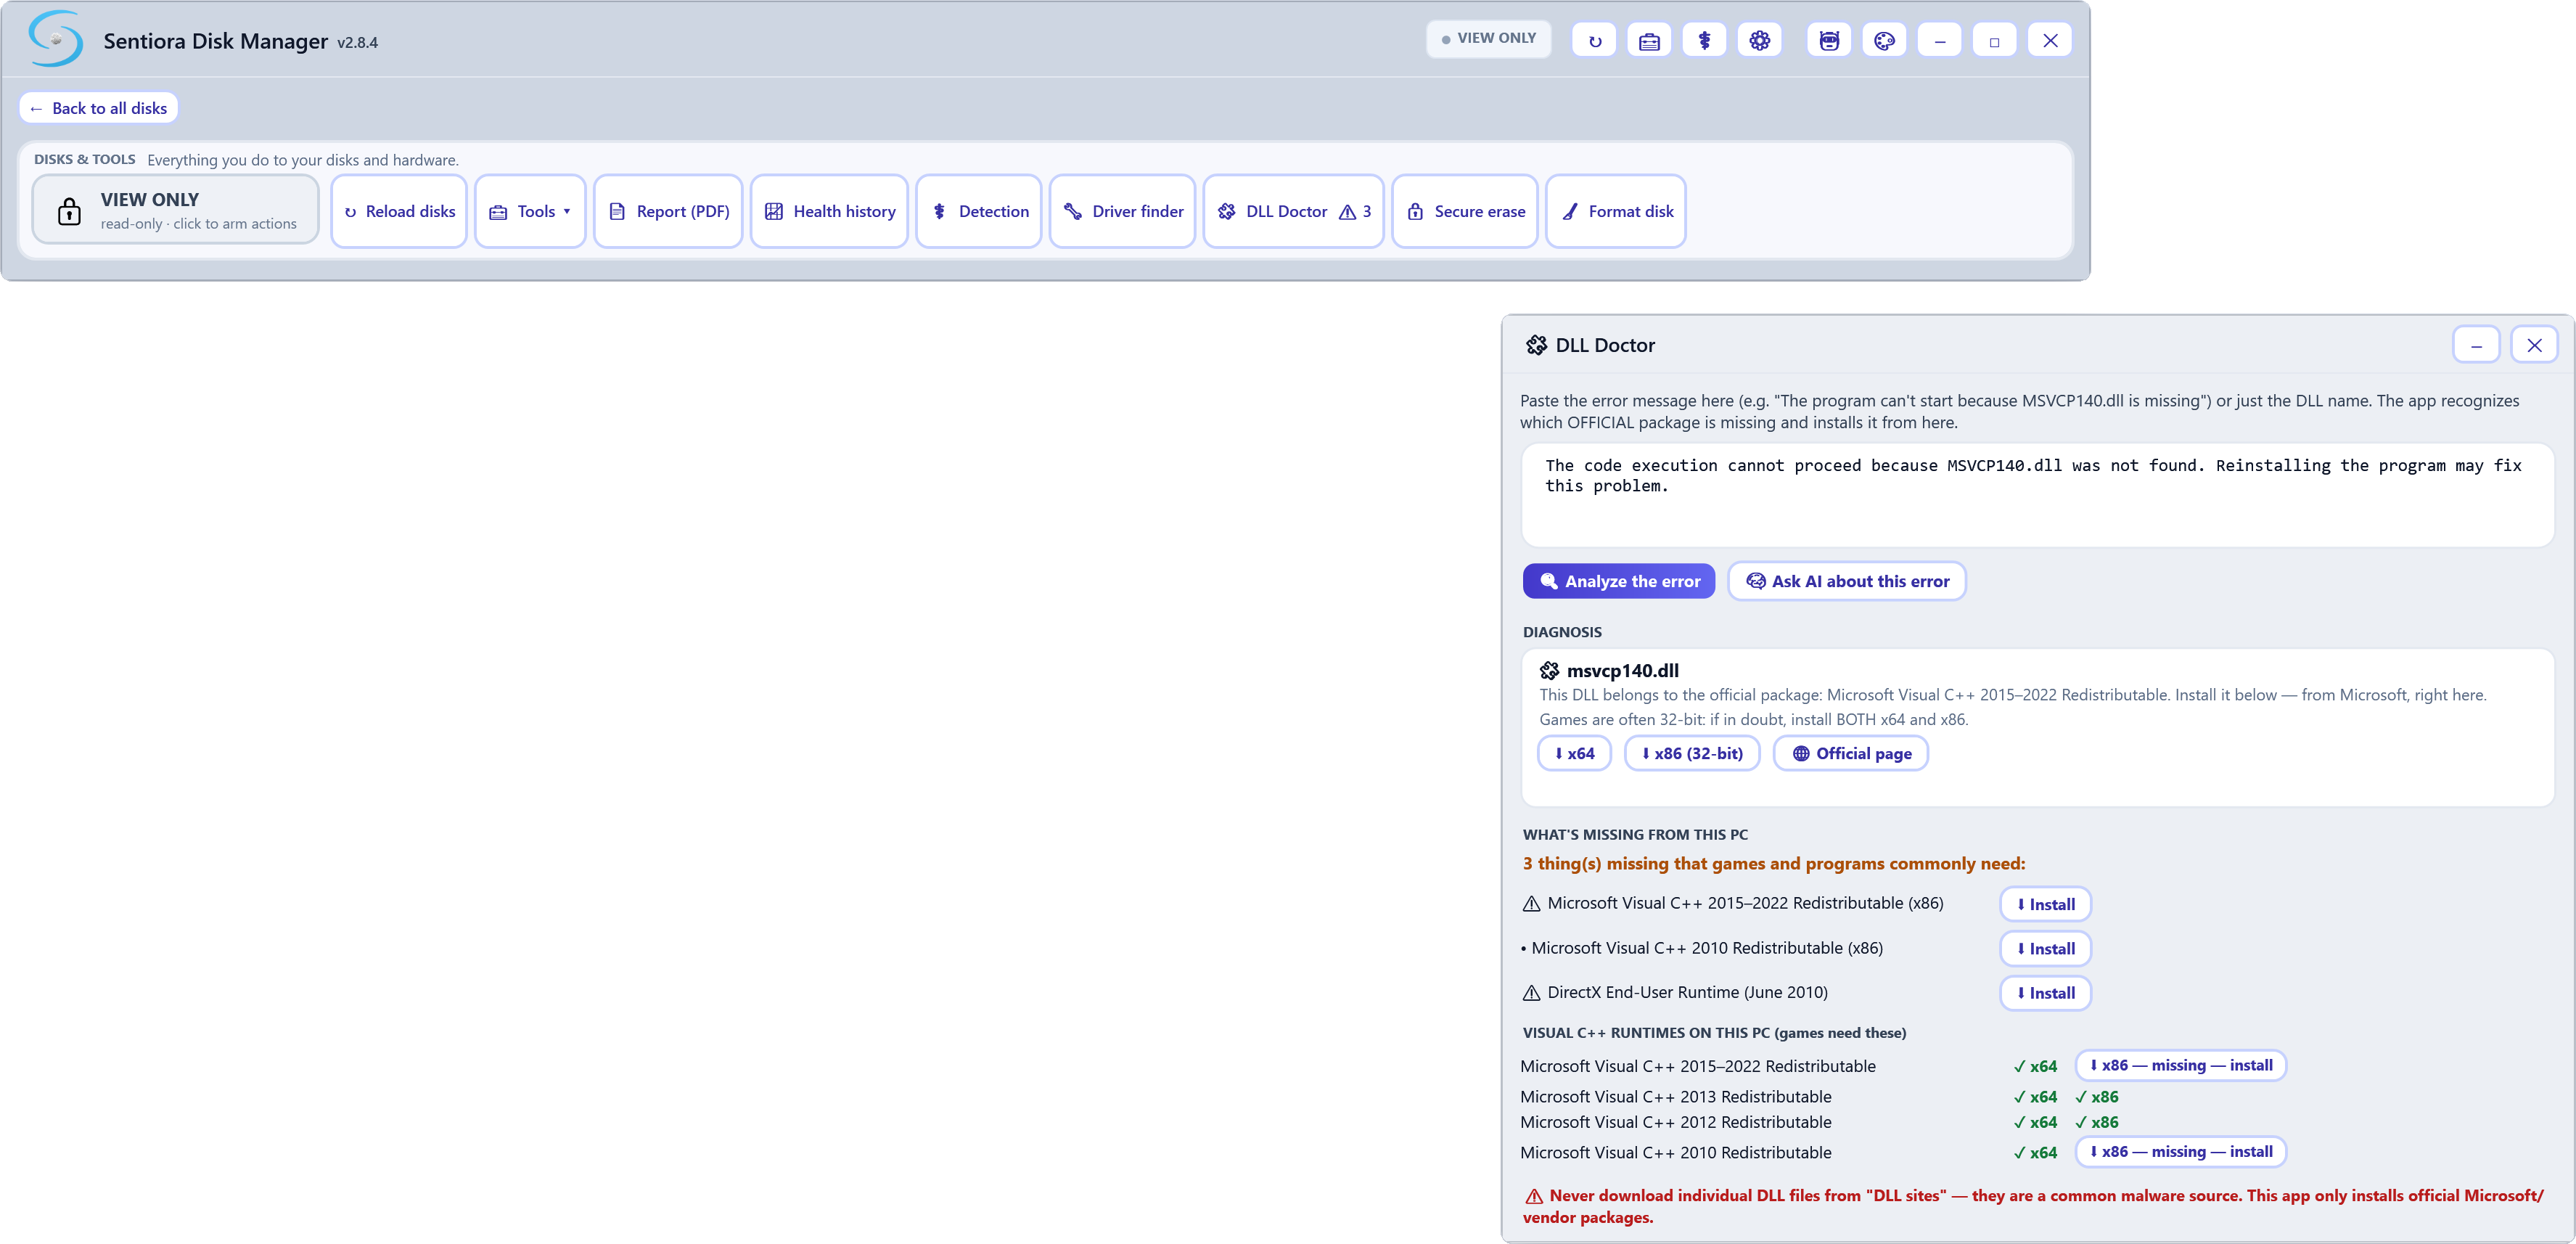Click inside the error message text box
The height and width of the screenshot is (1244, 2576).
(x=2037, y=495)
